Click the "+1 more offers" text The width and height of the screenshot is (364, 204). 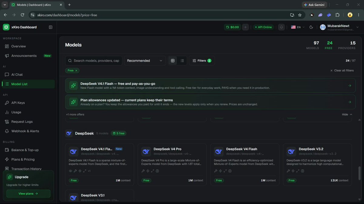click(75, 115)
